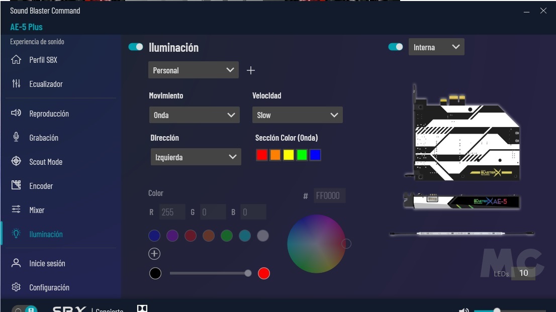Viewport: 556px width, 312px height.
Task: Open the Velocidad dropdown set to Slow
Action: point(297,115)
